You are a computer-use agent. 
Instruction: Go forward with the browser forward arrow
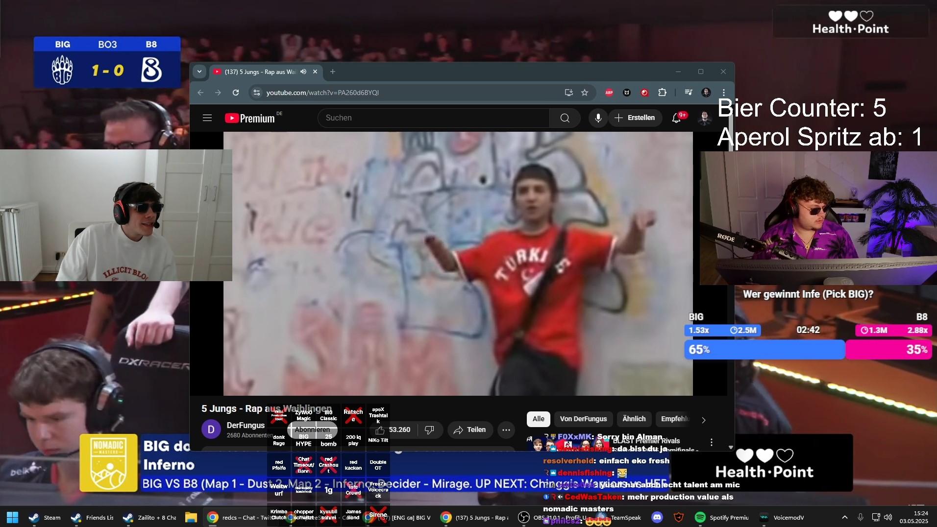click(218, 93)
